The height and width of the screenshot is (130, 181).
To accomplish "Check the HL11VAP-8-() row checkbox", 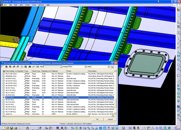I will 4,112.
